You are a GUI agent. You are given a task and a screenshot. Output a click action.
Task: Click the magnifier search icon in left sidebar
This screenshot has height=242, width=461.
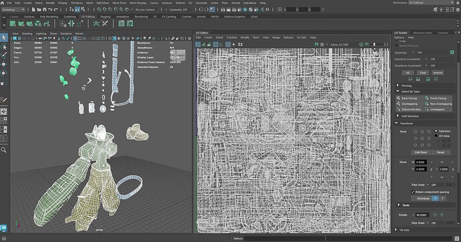(x=4, y=150)
